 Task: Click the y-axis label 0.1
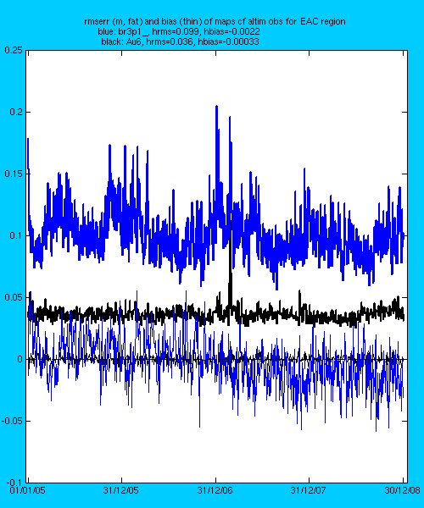tap(16, 235)
